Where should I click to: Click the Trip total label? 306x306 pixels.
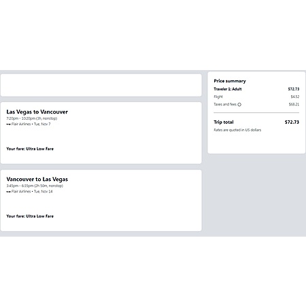(224, 122)
